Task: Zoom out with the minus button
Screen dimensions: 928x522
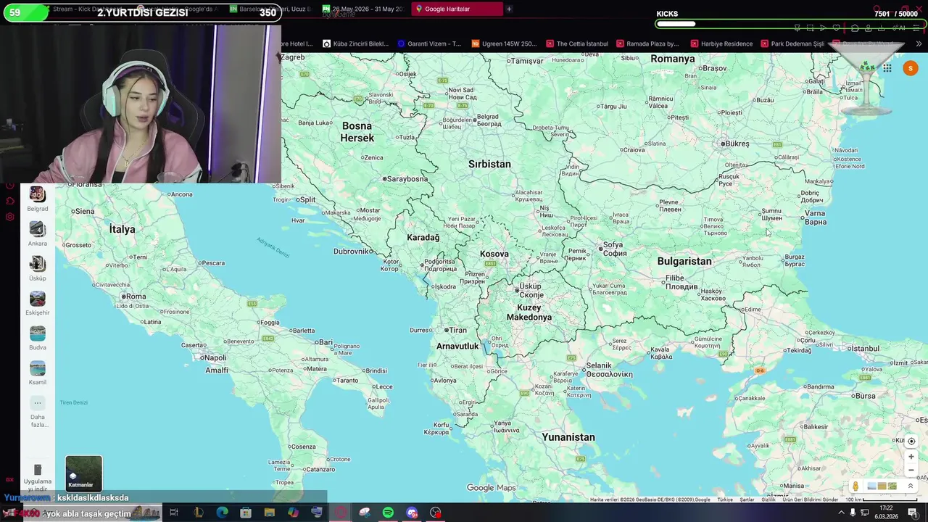Action: (x=911, y=470)
